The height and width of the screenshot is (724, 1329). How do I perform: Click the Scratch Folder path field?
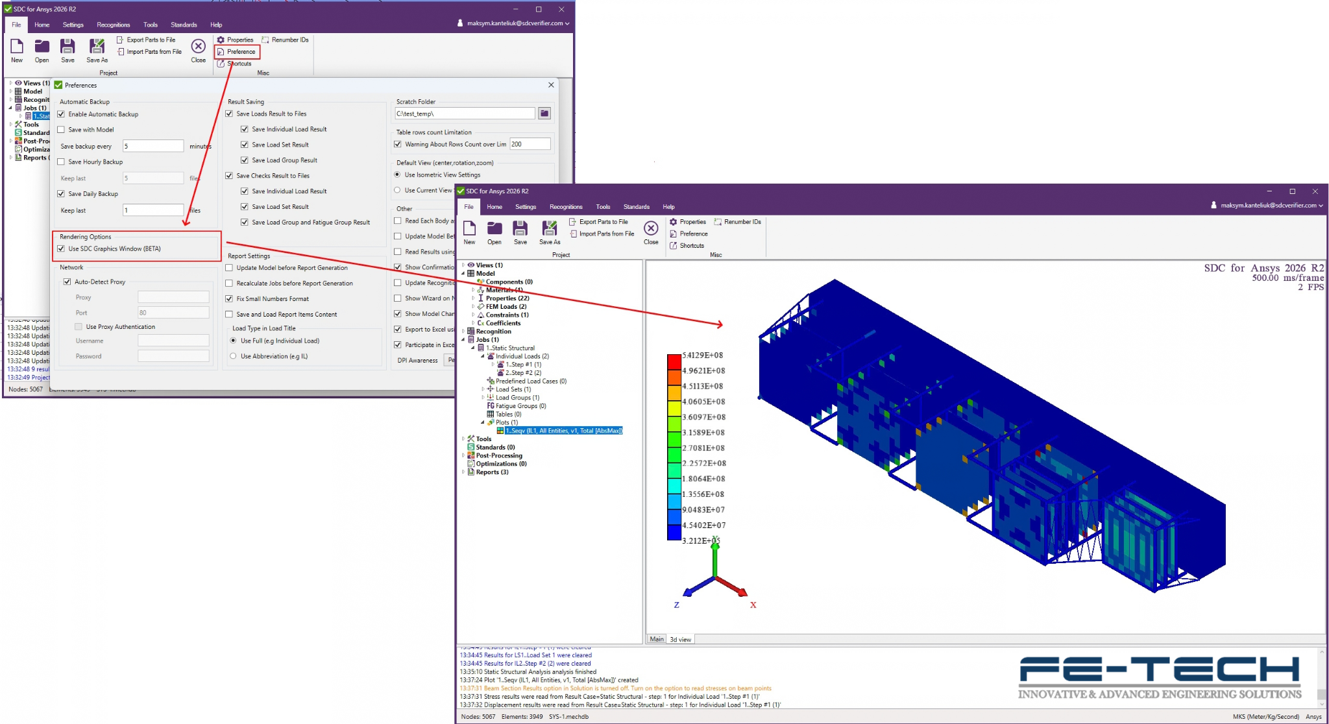click(x=465, y=114)
